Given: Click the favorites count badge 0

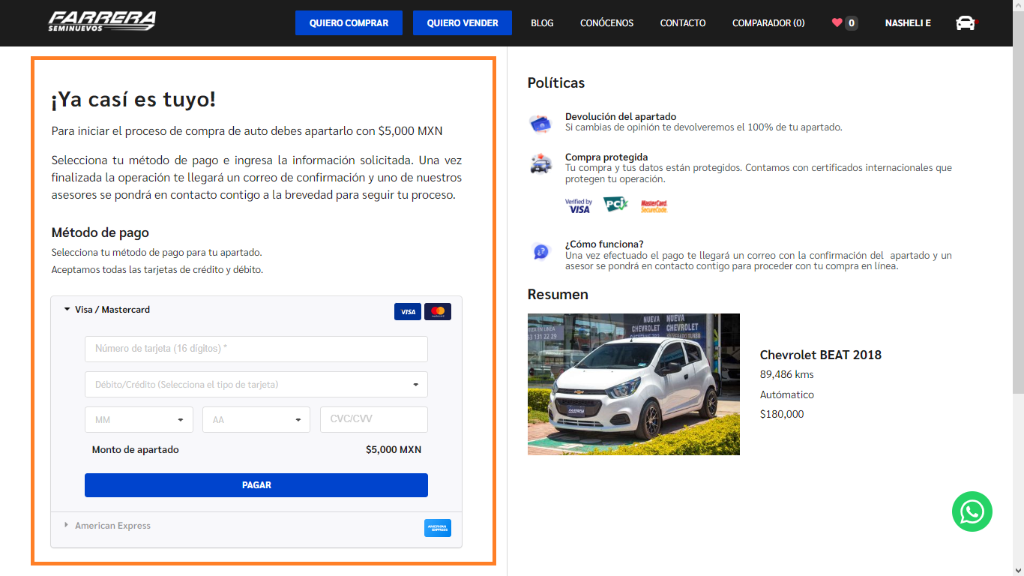Looking at the screenshot, I should coord(852,23).
